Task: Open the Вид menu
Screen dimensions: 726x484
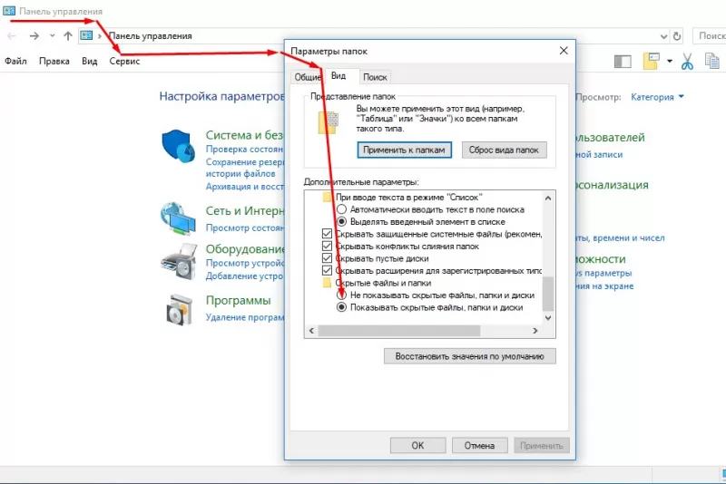Action: [x=89, y=61]
